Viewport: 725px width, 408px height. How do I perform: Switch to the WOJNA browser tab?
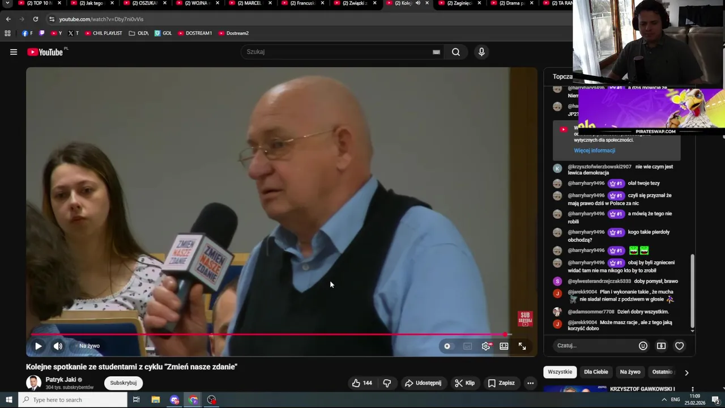[198, 3]
